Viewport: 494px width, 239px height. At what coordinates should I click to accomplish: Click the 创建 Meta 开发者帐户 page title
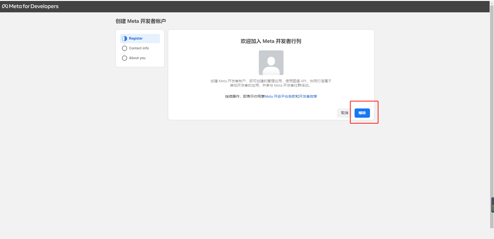tap(141, 21)
